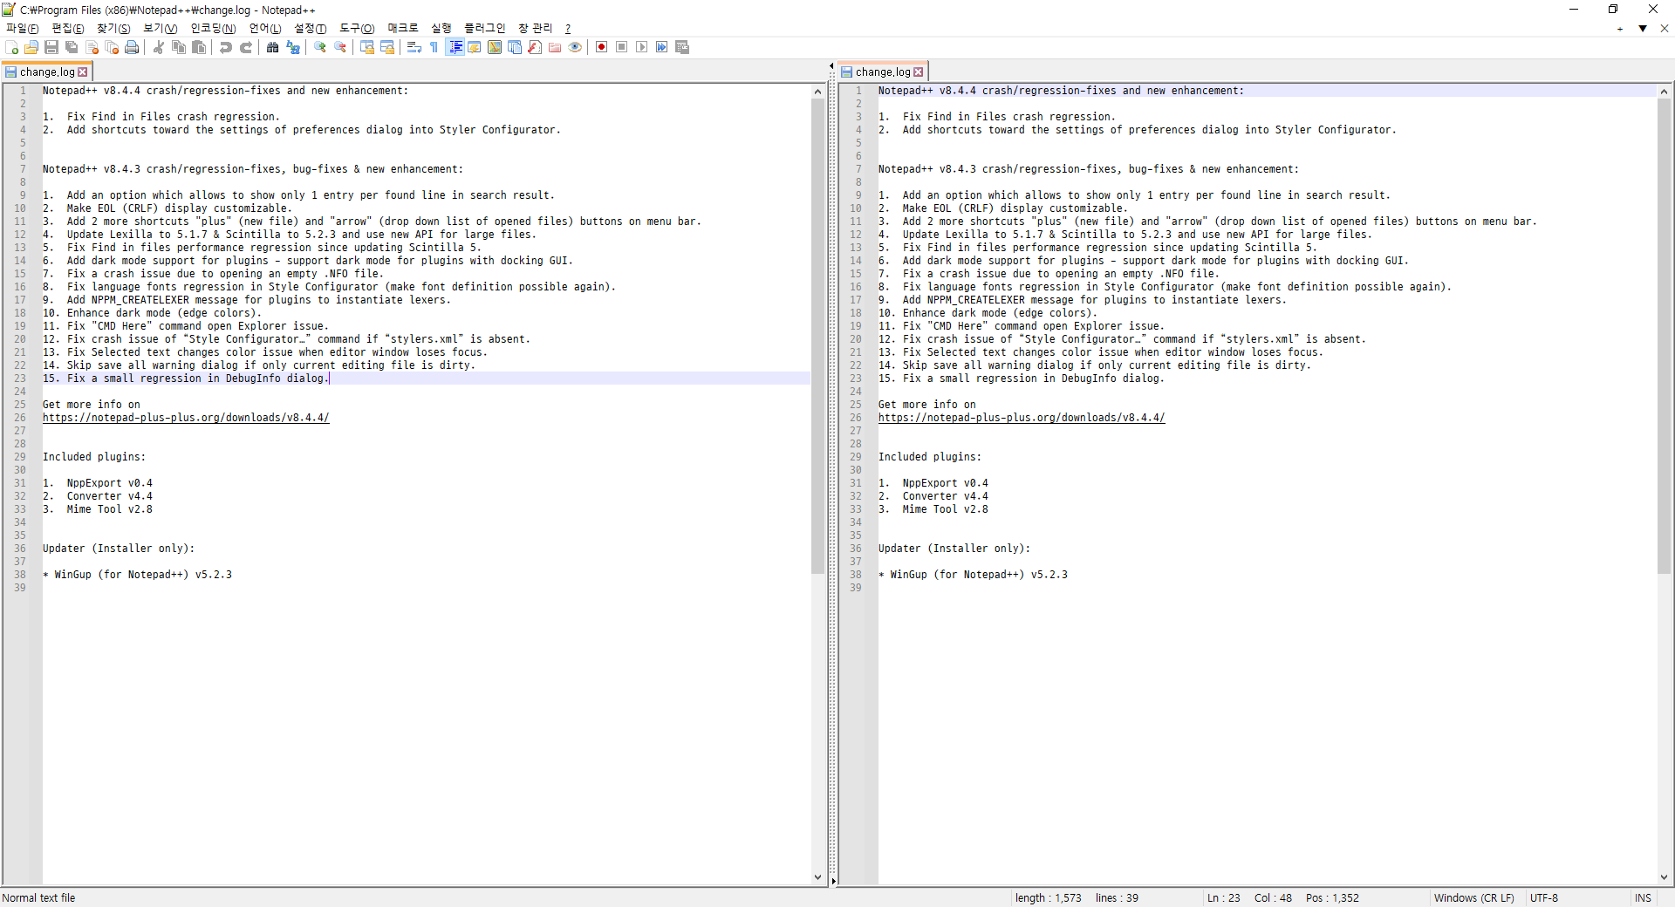Open the 찾기(S) menu

pos(113,29)
